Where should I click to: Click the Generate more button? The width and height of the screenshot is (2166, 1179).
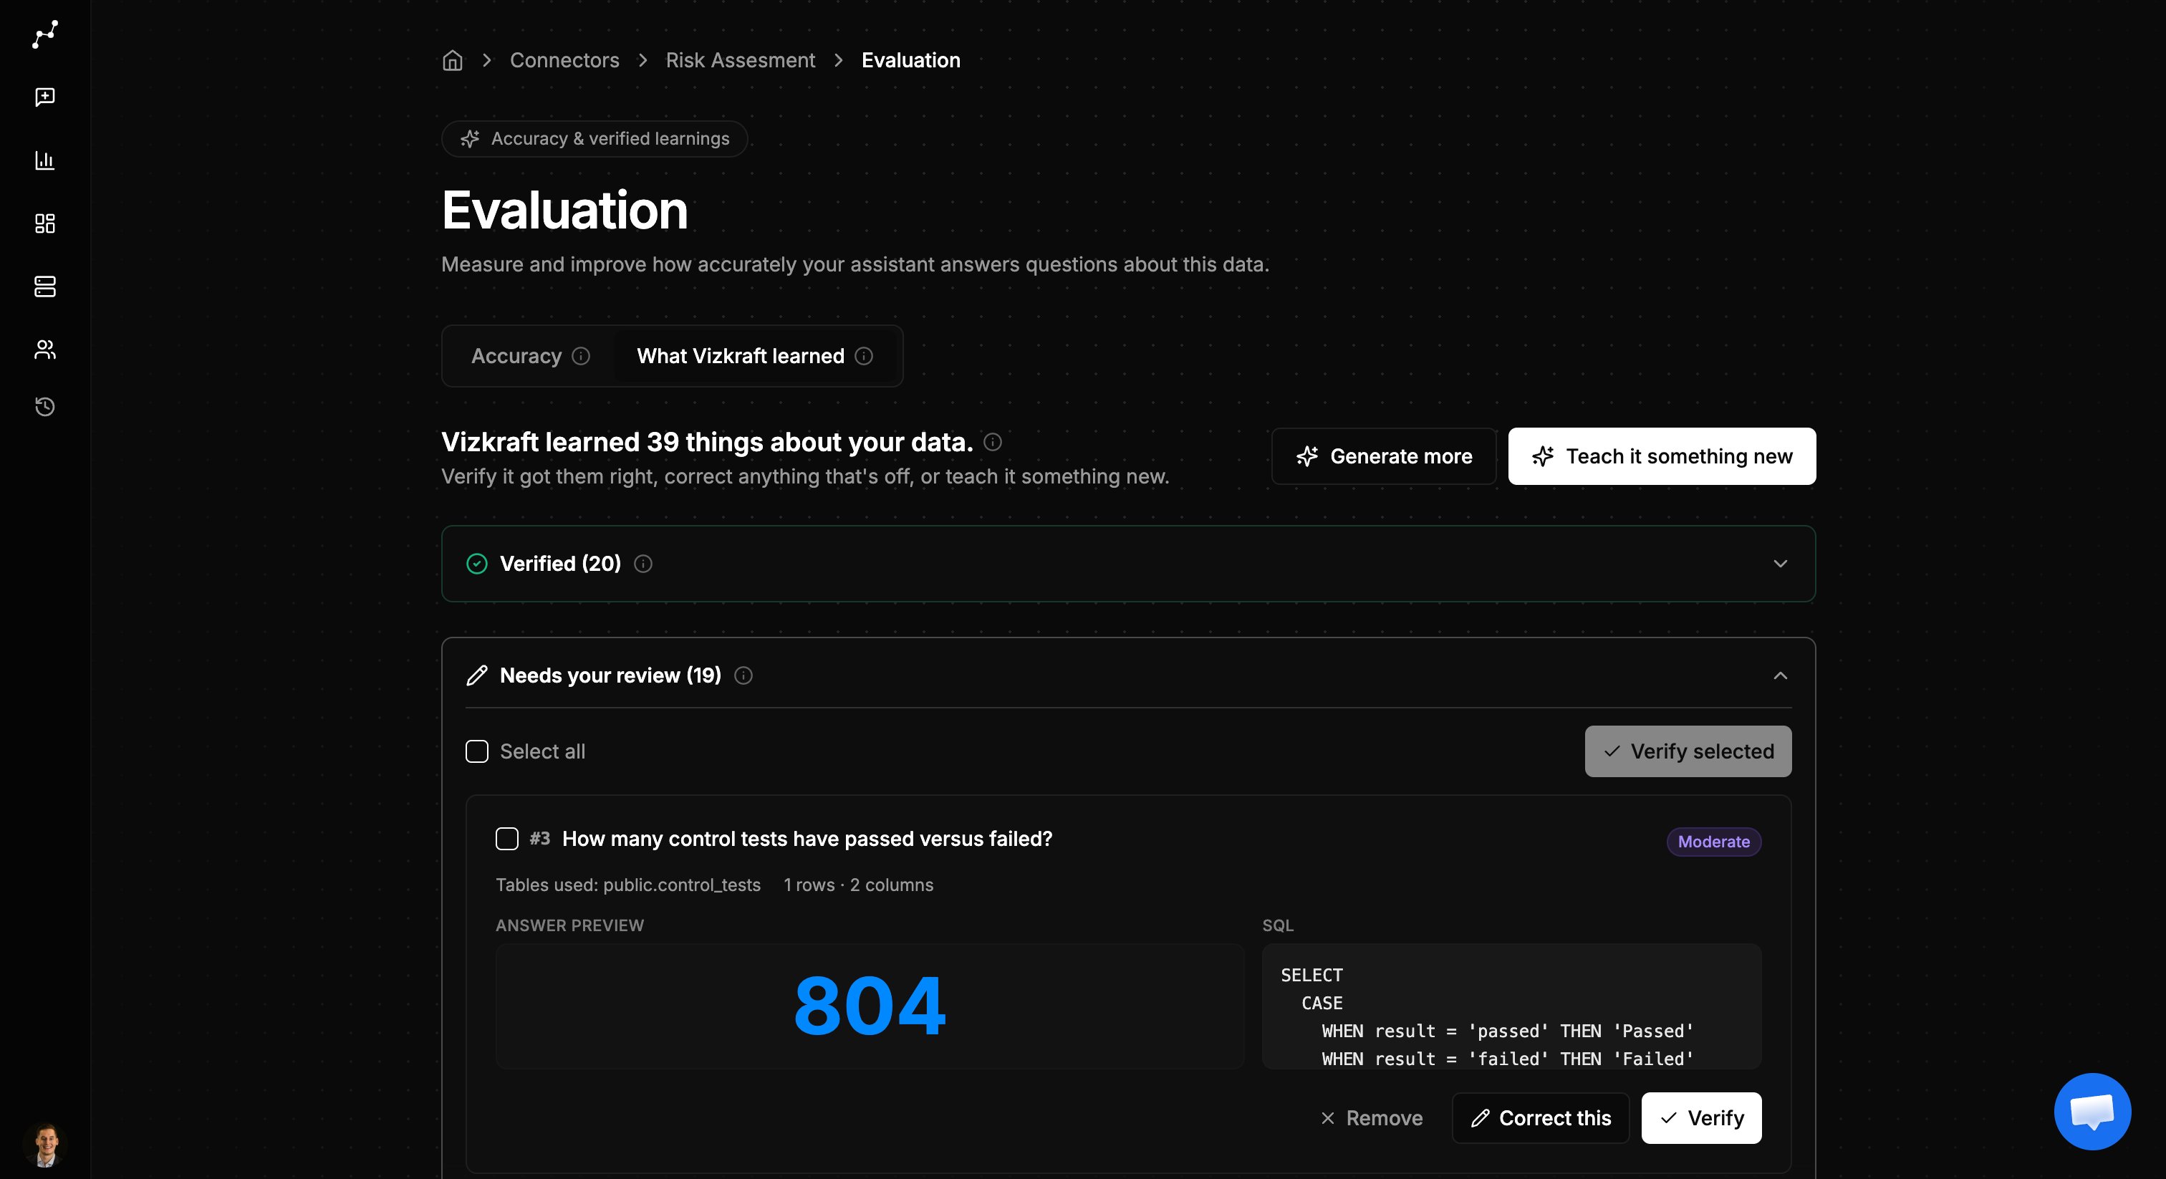(x=1383, y=457)
